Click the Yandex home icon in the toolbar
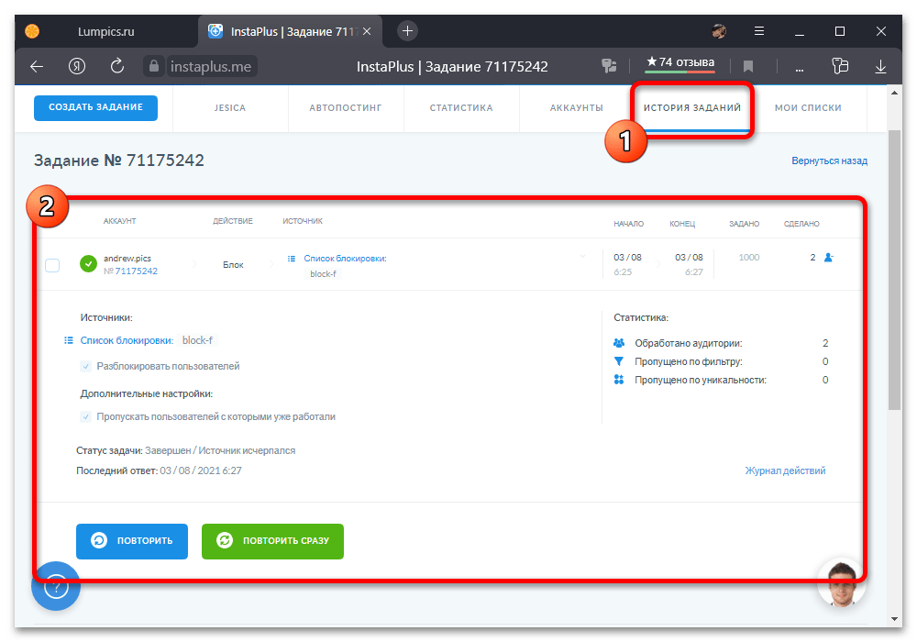Screen dimensions: 917x642 [x=77, y=66]
